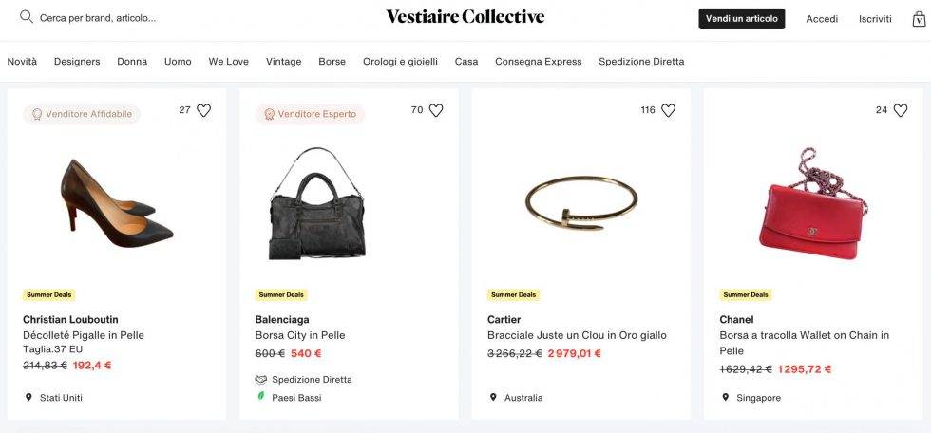Favorite the Balenciaga City bag heart icon
The height and width of the screenshot is (433, 931).
tap(436, 110)
